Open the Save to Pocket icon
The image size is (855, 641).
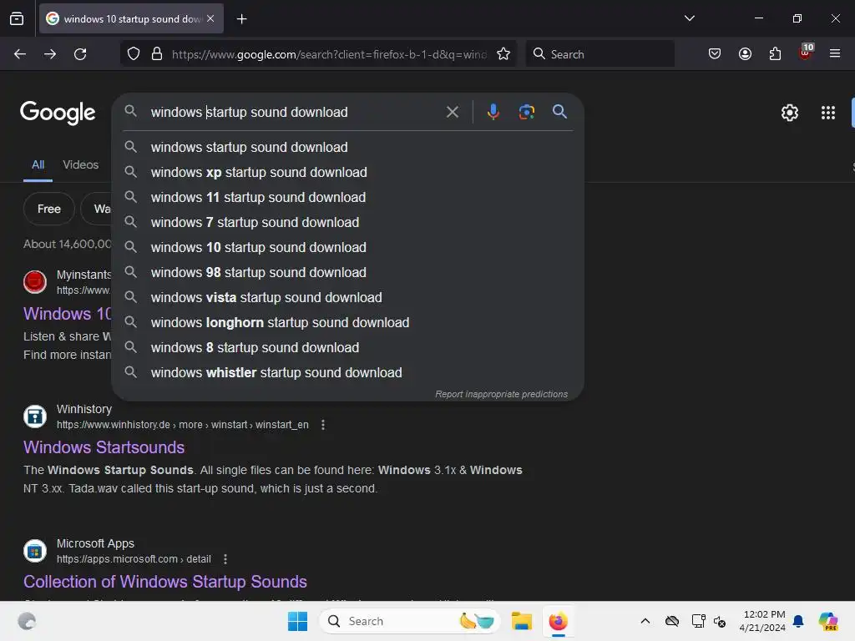(715, 54)
